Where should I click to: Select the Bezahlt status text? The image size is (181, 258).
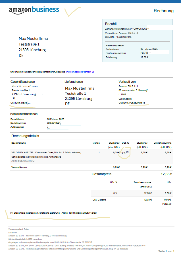point(111,24)
